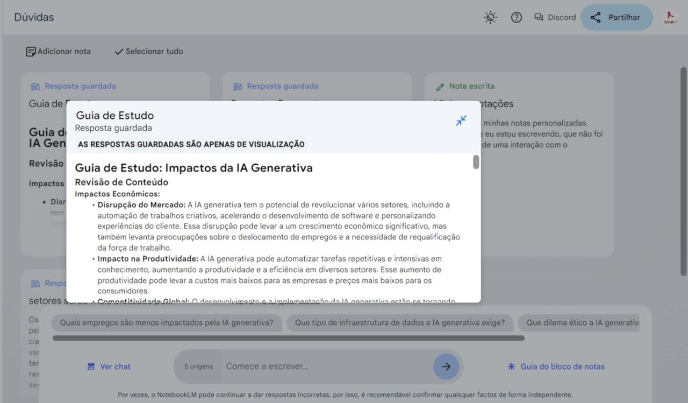Click the 5 origens chip
The height and width of the screenshot is (403, 688).
coord(198,366)
